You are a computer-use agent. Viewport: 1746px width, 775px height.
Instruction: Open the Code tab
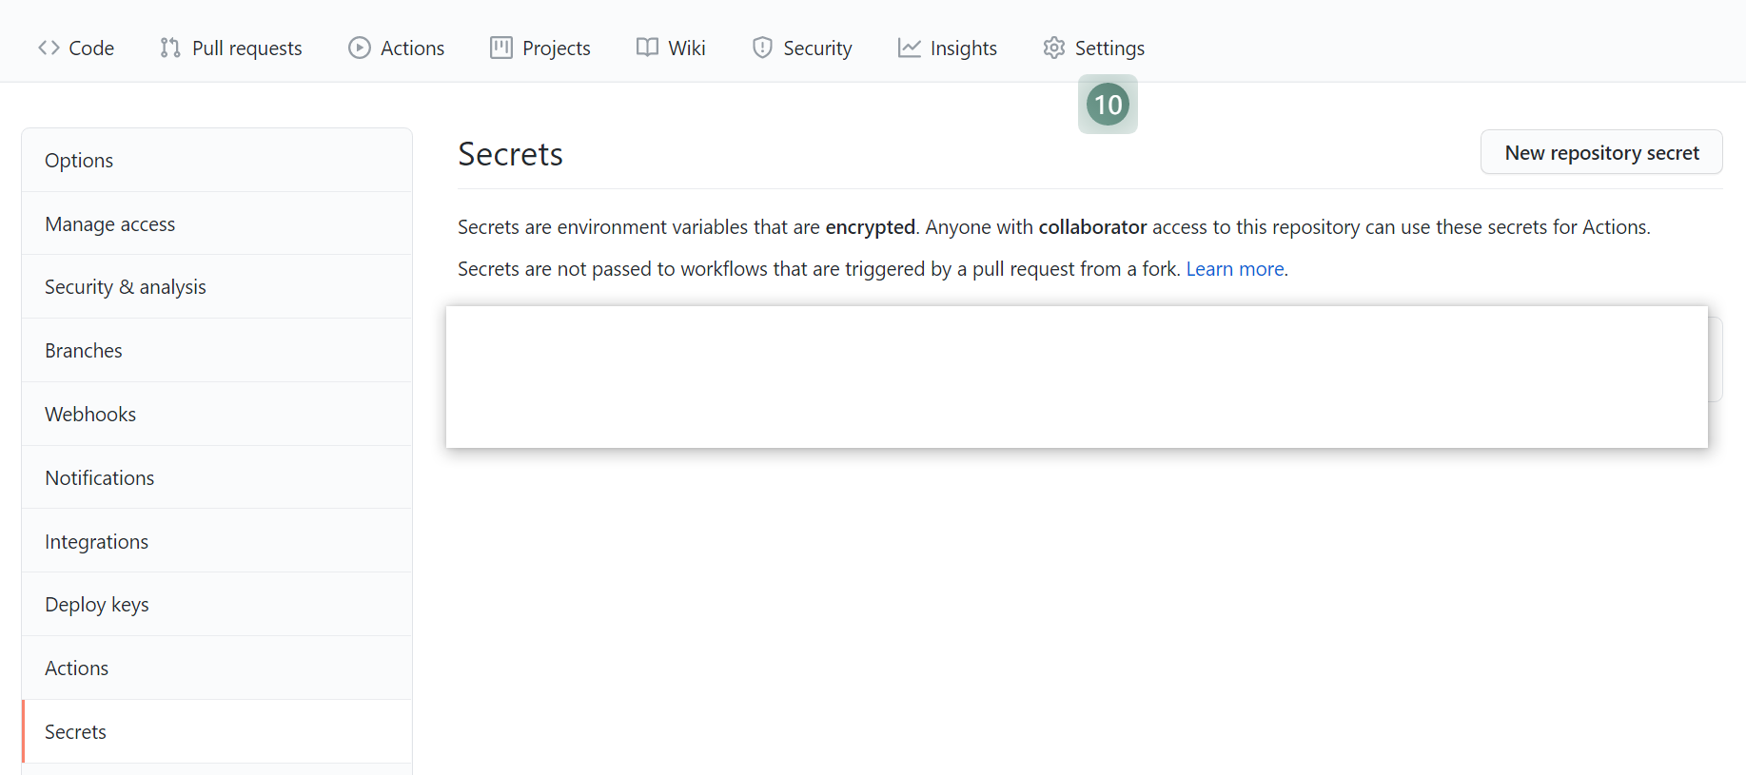click(x=76, y=48)
